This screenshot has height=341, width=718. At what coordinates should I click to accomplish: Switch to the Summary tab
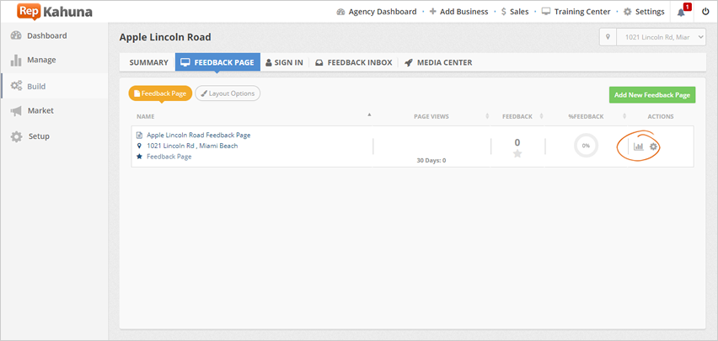pyautogui.click(x=148, y=62)
